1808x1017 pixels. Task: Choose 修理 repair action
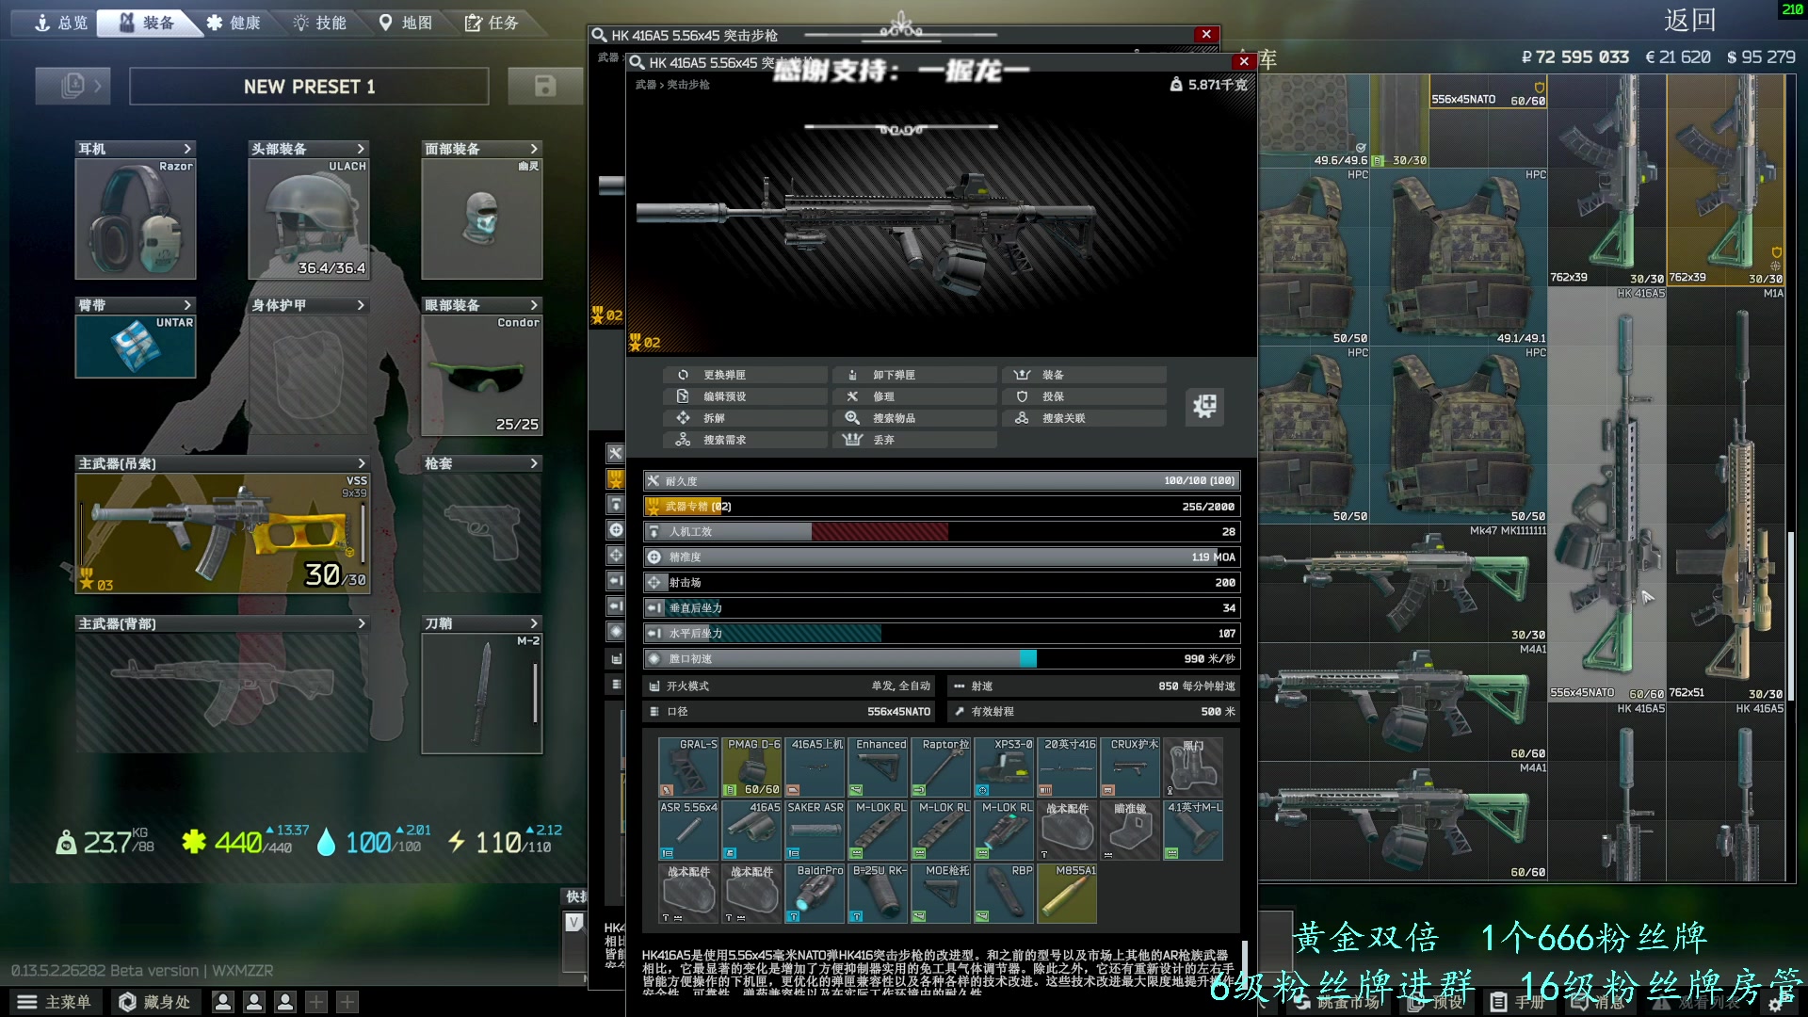point(913,396)
